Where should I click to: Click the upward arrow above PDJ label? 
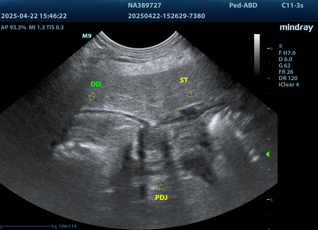click(x=158, y=185)
